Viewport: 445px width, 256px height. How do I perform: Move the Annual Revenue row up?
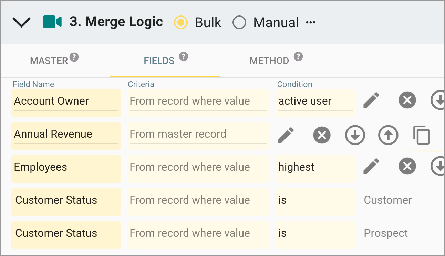pyautogui.click(x=388, y=135)
